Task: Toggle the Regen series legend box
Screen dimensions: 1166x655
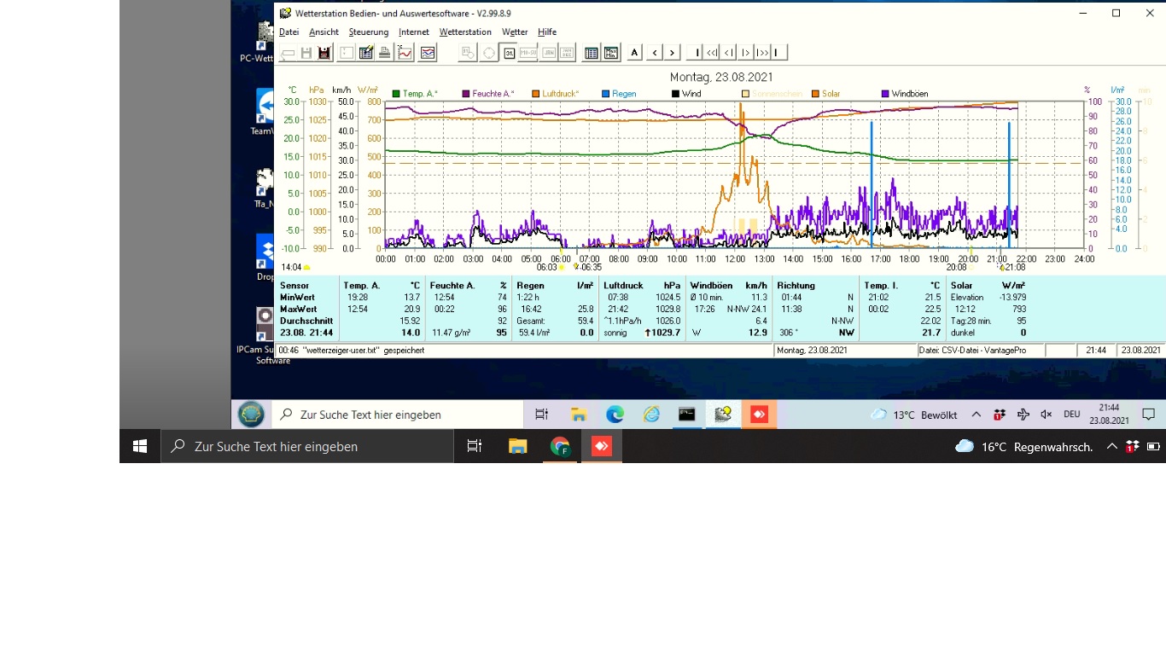Action: click(x=606, y=94)
